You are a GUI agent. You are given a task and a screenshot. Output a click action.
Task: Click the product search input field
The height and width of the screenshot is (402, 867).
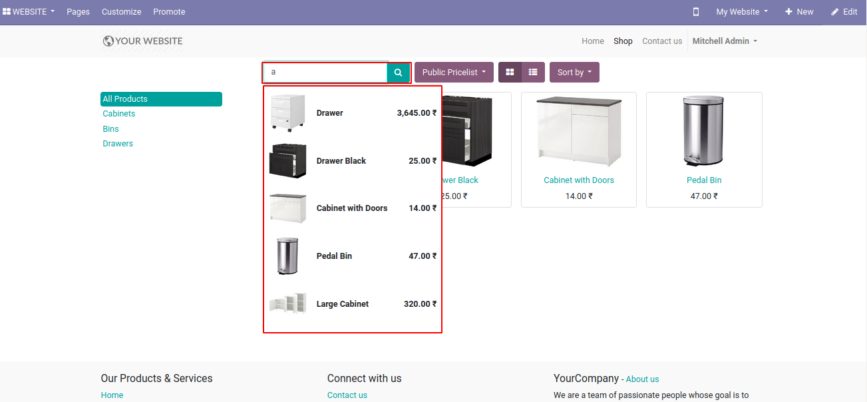click(x=325, y=73)
